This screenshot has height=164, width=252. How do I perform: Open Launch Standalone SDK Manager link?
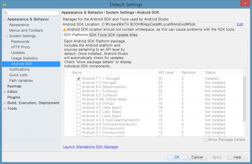tap(91, 147)
